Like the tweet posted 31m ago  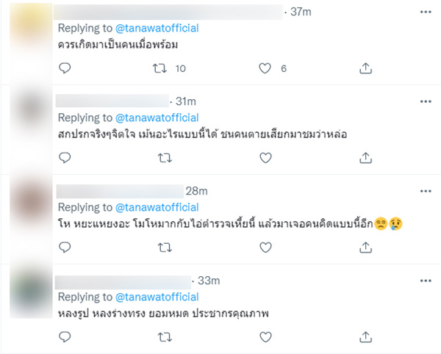pyautogui.click(x=265, y=157)
